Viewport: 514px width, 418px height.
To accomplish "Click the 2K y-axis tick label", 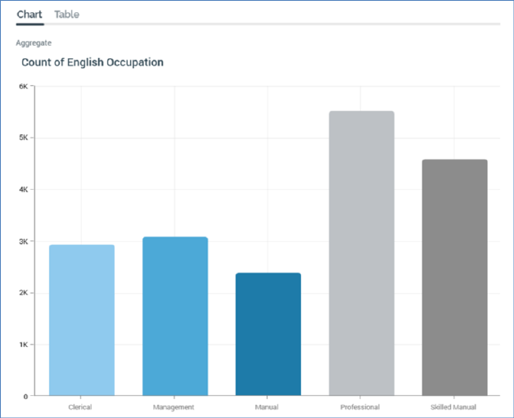I will coord(24,293).
